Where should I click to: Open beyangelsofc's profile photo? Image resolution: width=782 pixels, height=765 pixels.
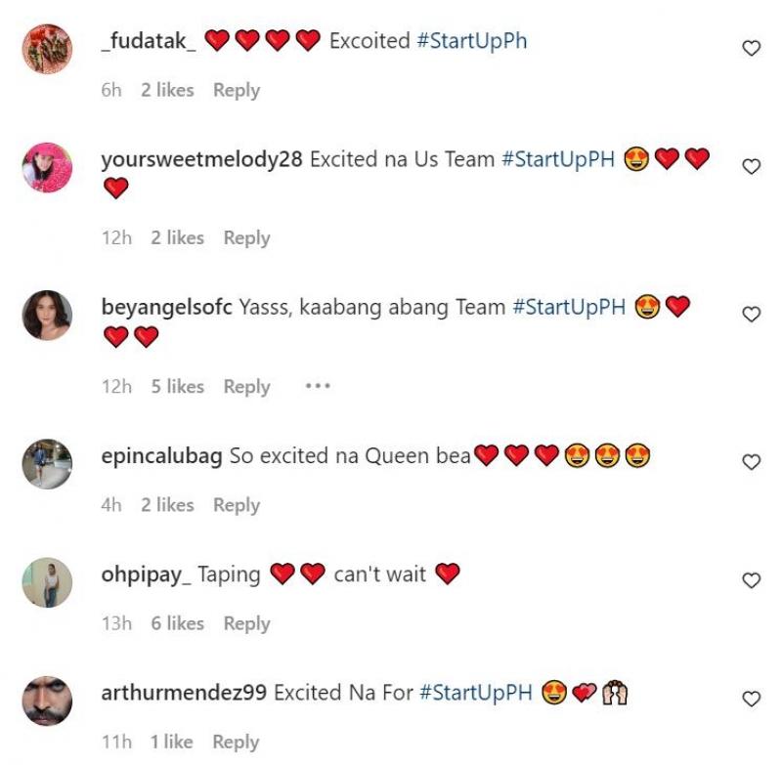coord(47,315)
